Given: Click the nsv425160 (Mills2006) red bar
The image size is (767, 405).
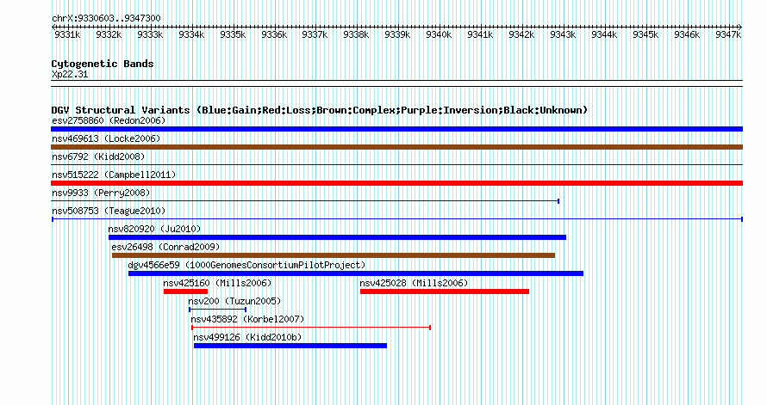Looking at the screenshot, I should [x=185, y=291].
